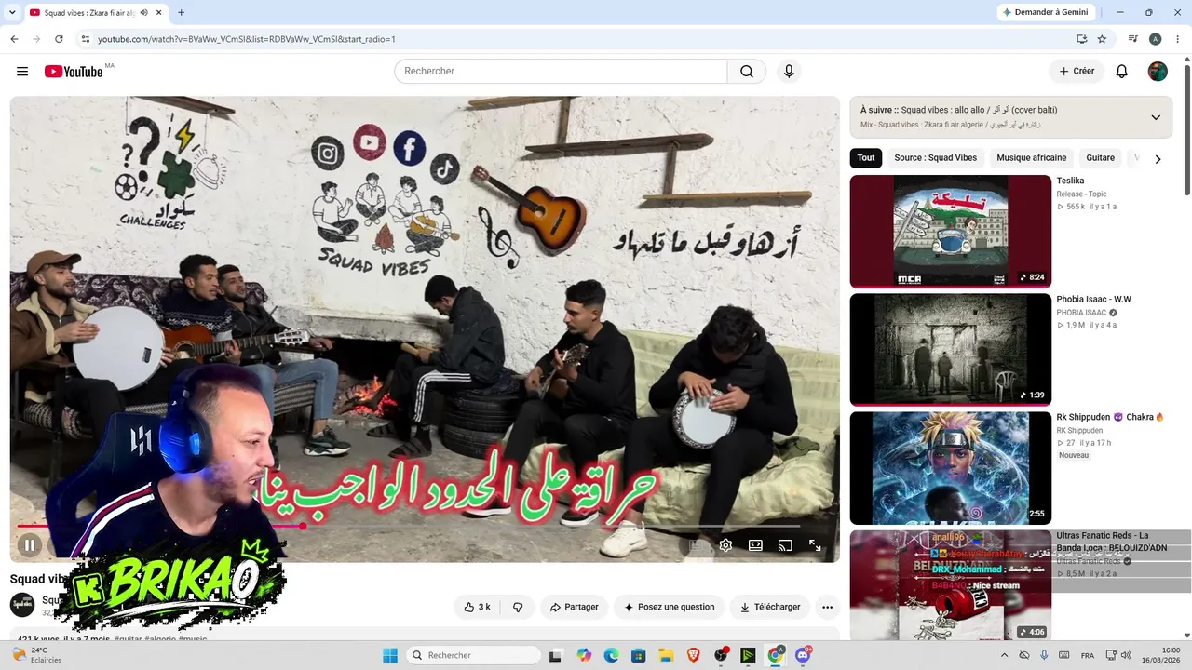Open the Phobia Isaac - W.W title

tap(1094, 299)
